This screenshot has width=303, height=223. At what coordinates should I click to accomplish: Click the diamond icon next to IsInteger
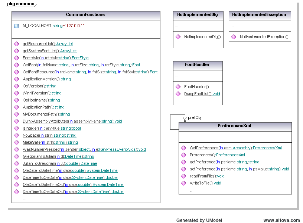[17, 129]
